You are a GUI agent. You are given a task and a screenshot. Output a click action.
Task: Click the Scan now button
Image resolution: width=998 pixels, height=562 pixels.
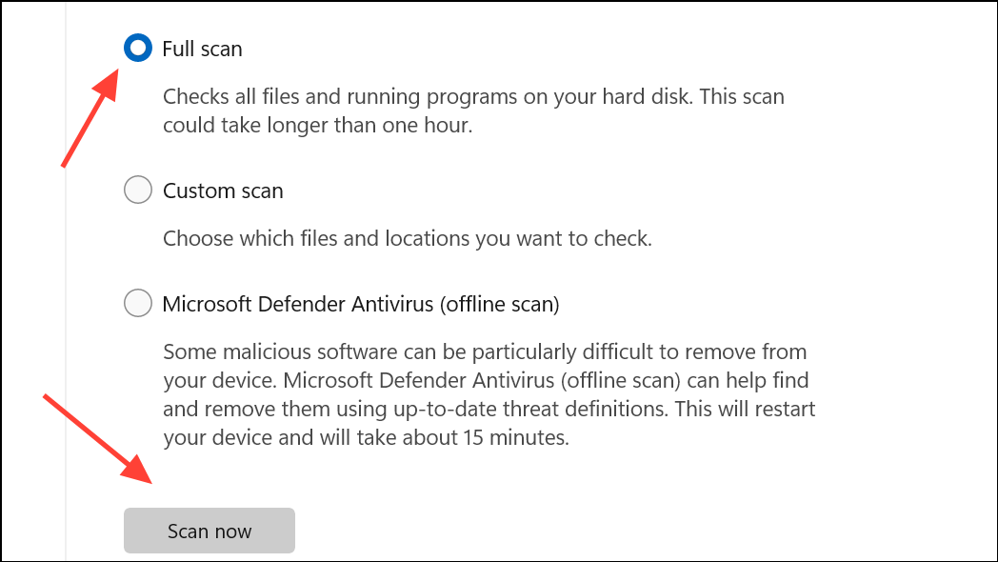210,531
